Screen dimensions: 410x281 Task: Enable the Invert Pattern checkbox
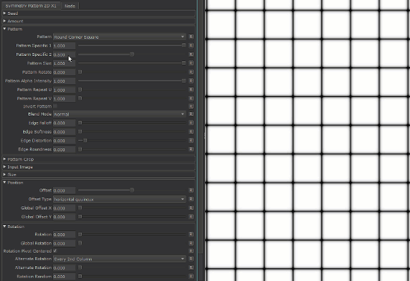[x=55, y=106]
